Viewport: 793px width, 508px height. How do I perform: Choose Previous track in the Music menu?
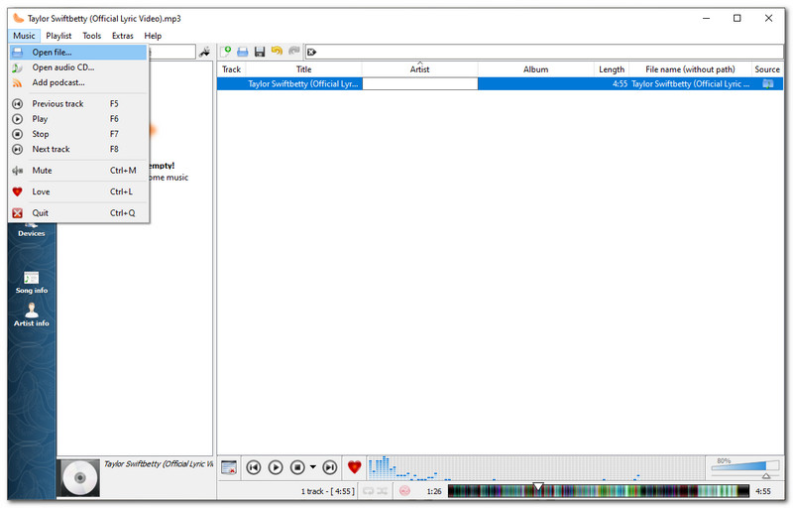[x=78, y=104]
